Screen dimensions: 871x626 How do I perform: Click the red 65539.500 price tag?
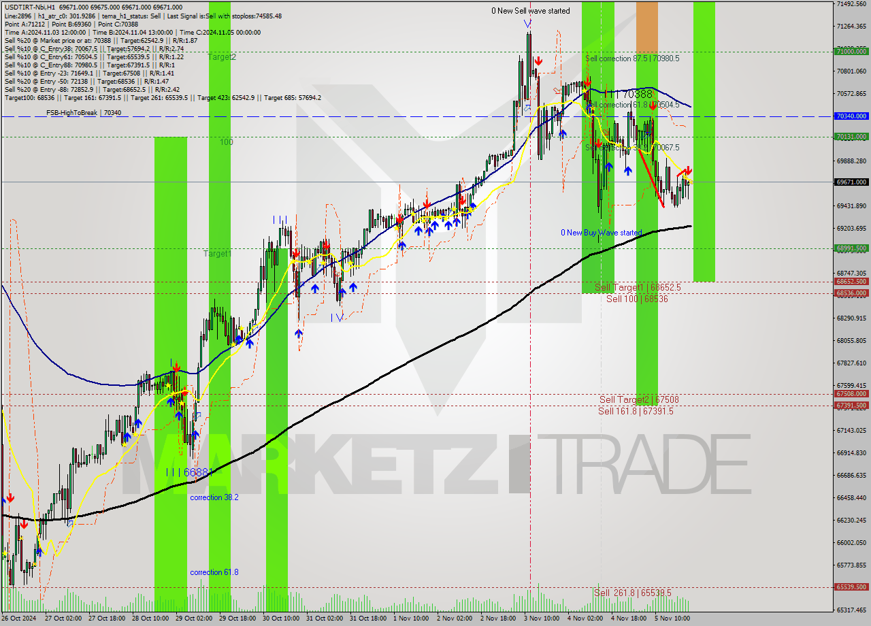[x=851, y=587]
